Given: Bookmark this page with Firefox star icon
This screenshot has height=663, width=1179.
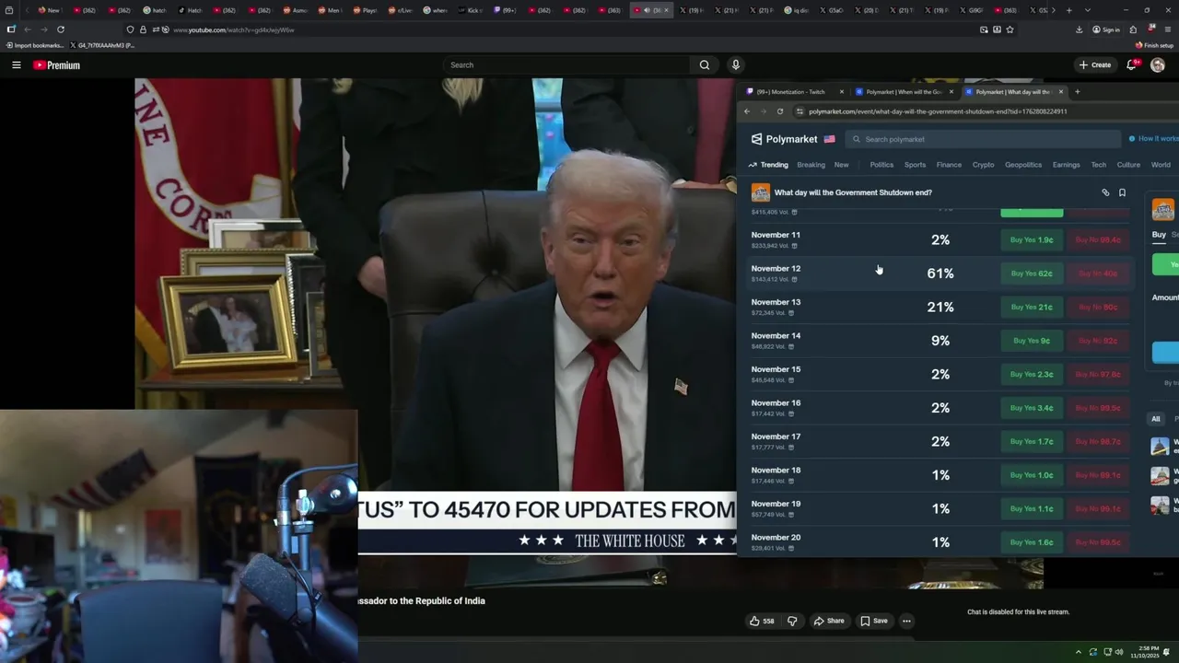Looking at the screenshot, I should [1010, 29].
